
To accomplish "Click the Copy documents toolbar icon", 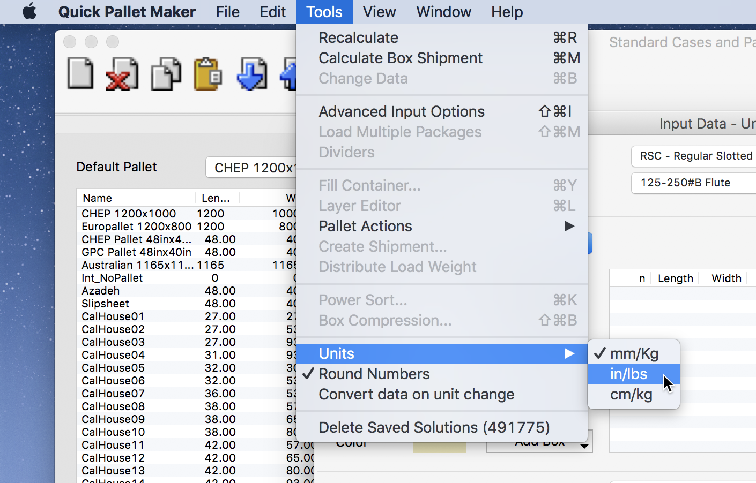I will (x=166, y=74).
